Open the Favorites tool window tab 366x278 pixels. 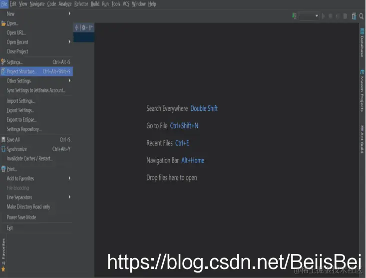3,255
